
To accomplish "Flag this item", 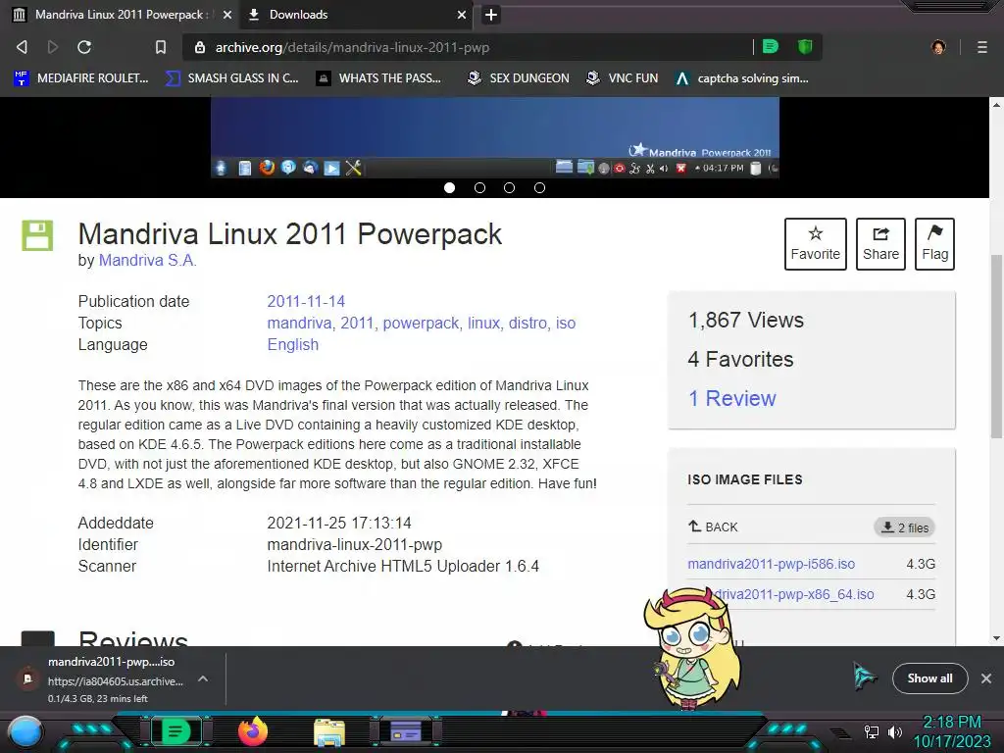I will click(x=934, y=244).
